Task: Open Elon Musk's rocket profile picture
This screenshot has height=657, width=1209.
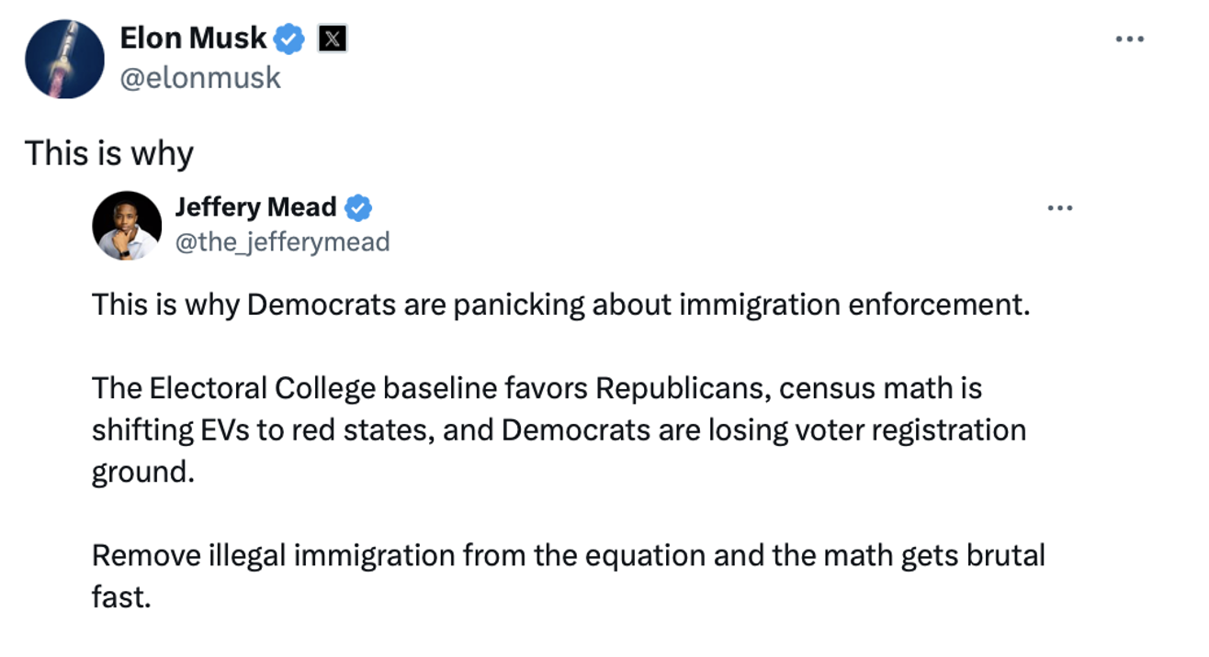Action: (x=63, y=58)
